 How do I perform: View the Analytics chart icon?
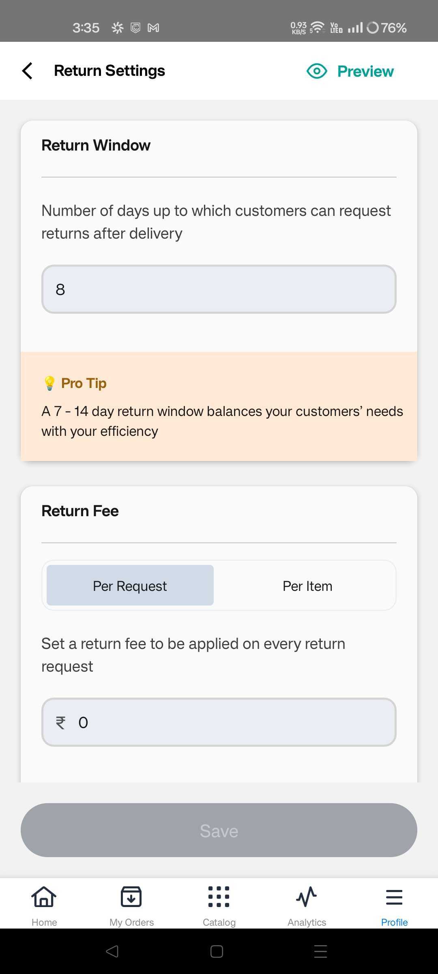point(307,896)
